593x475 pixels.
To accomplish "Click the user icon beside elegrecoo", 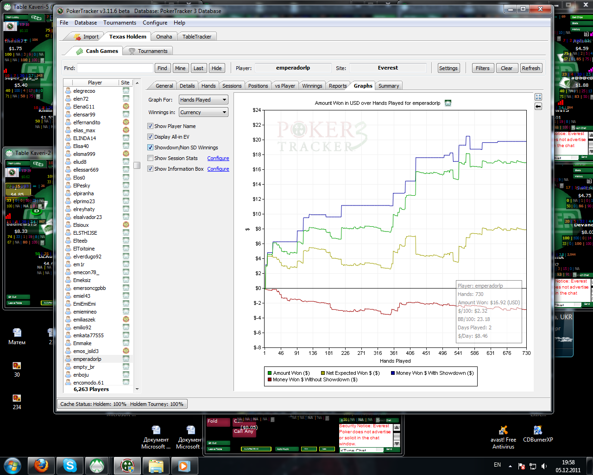I will pos(68,91).
